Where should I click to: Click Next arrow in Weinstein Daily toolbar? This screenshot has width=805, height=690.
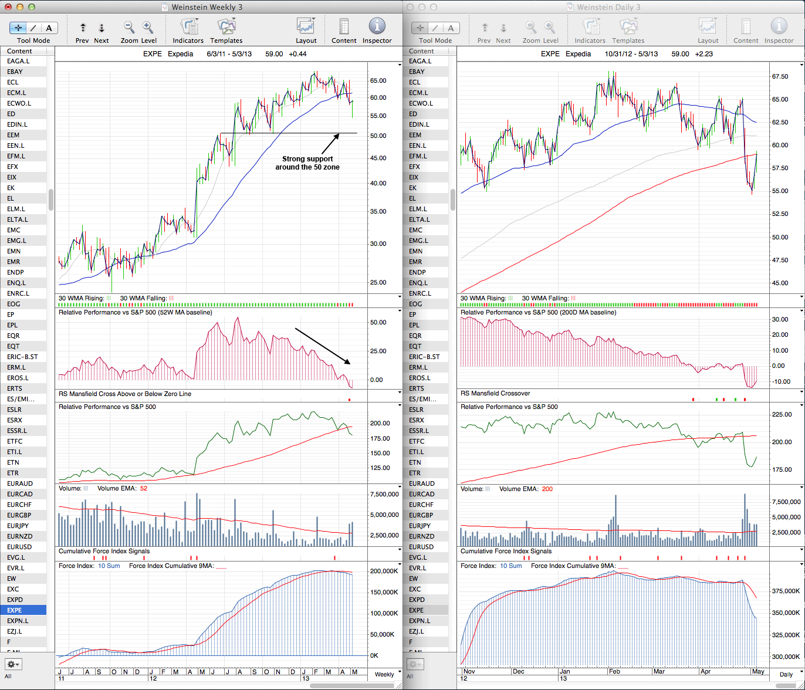(503, 28)
